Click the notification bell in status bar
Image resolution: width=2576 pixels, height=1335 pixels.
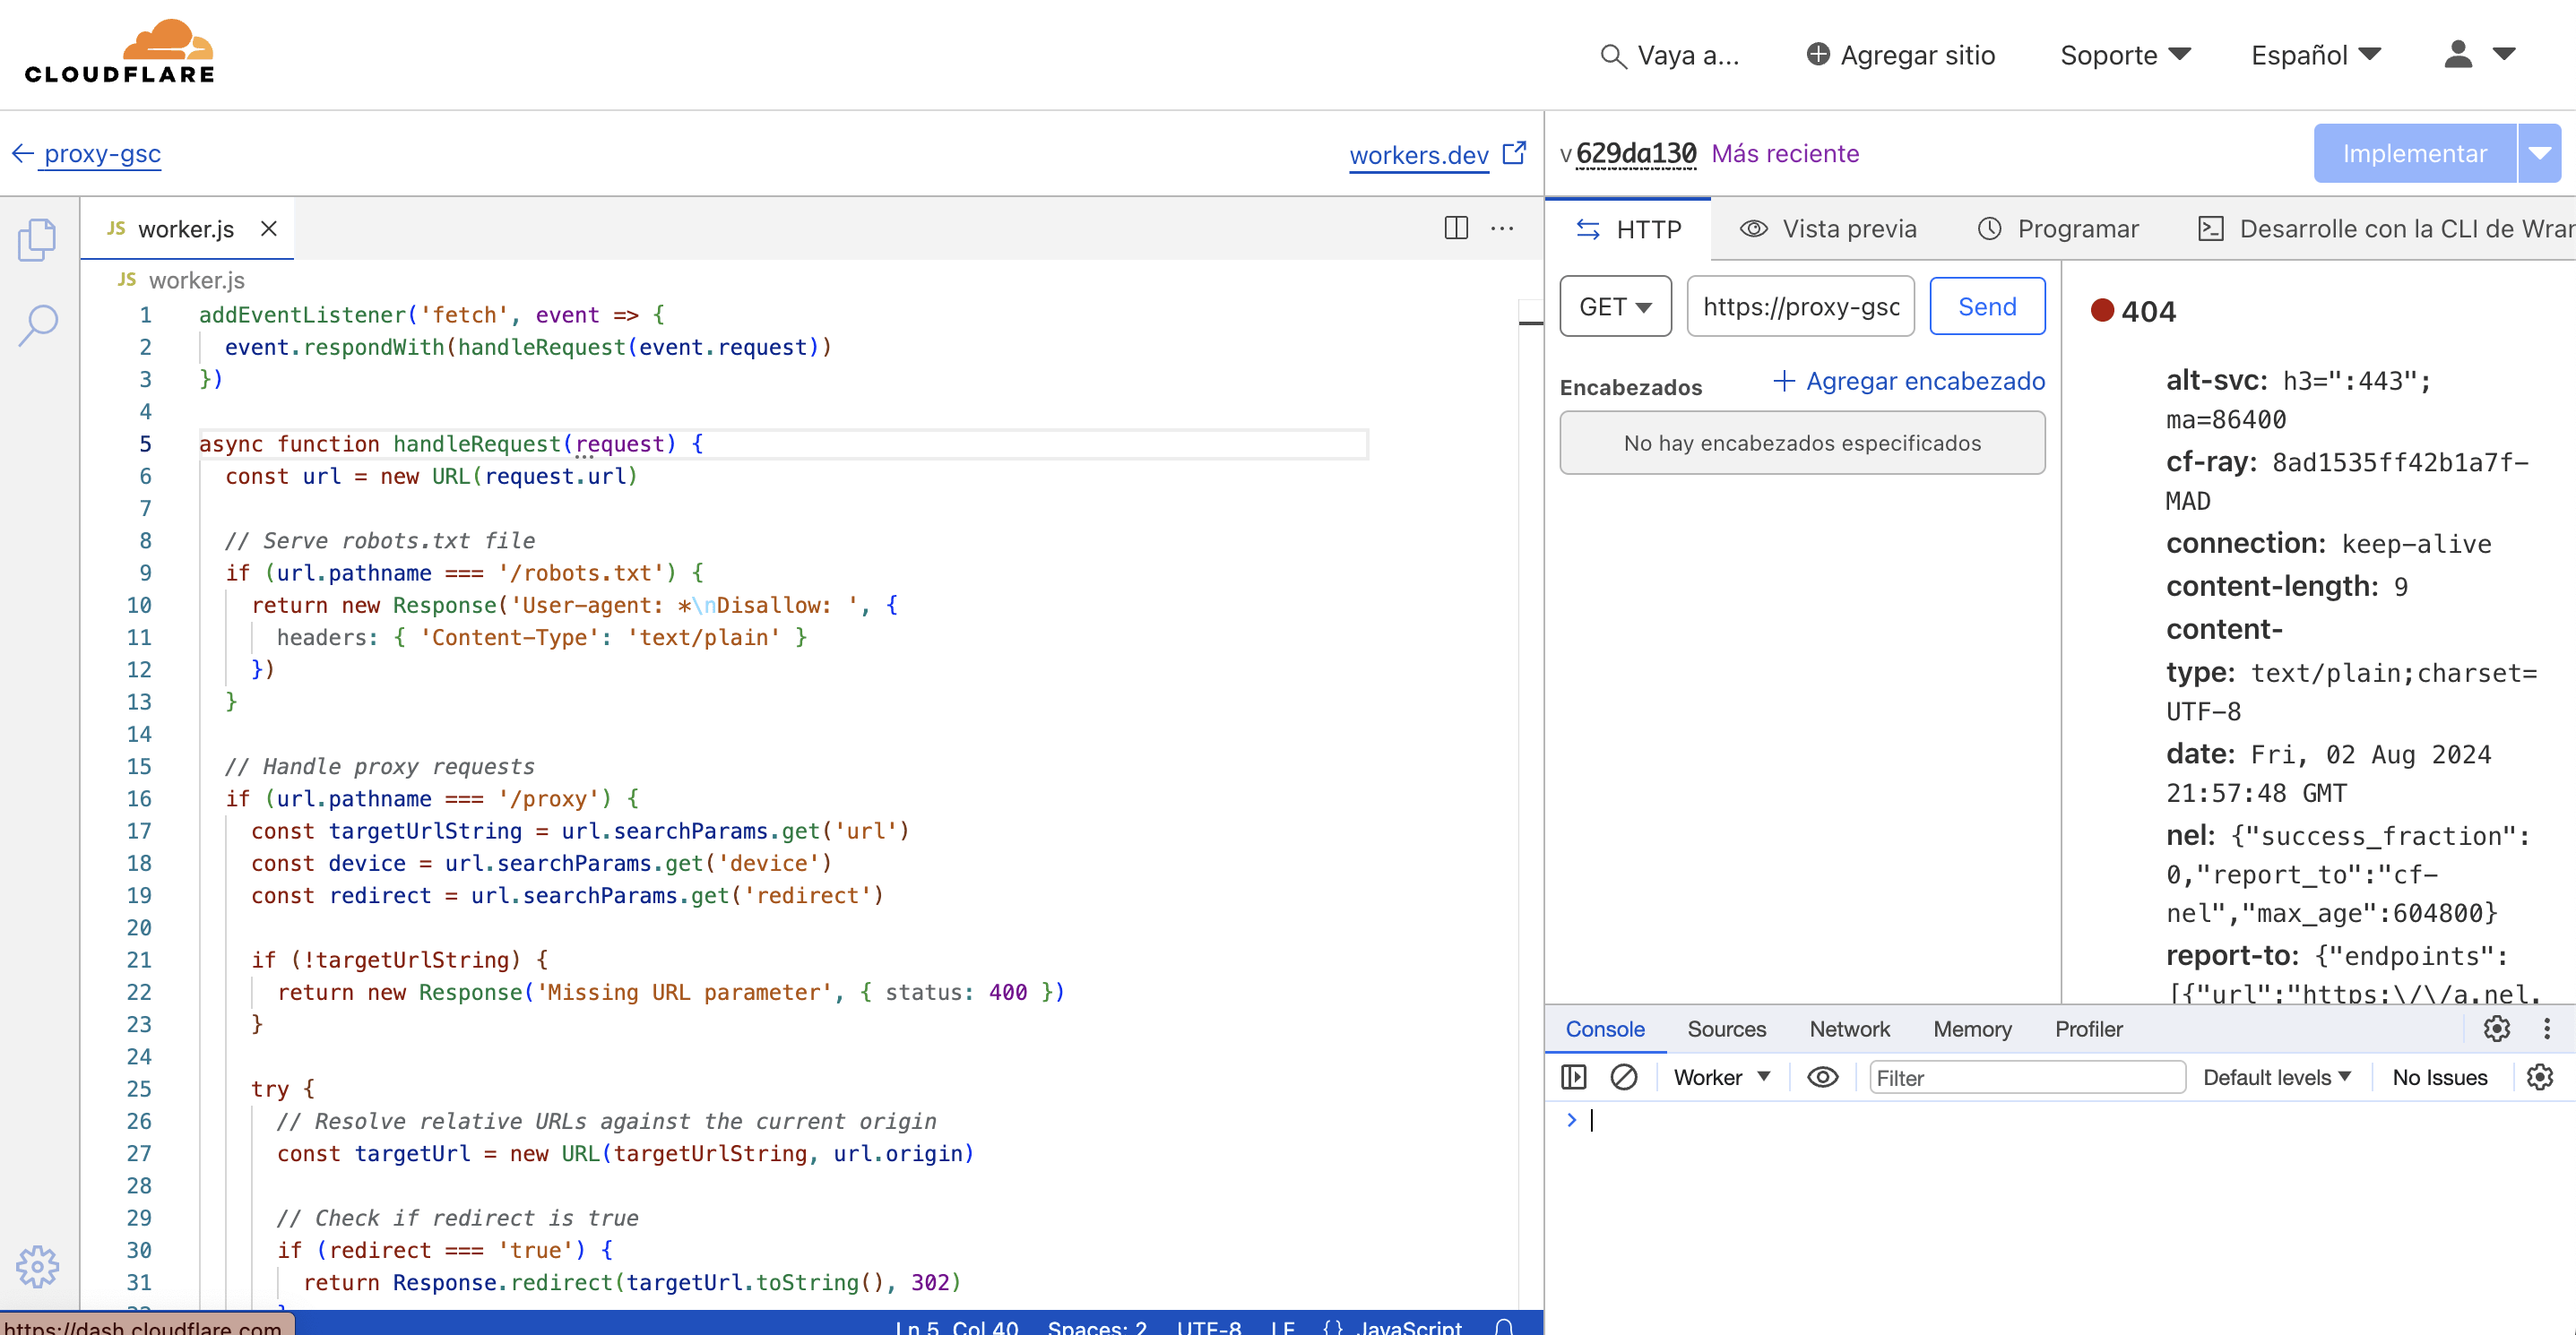coord(1504,1327)
